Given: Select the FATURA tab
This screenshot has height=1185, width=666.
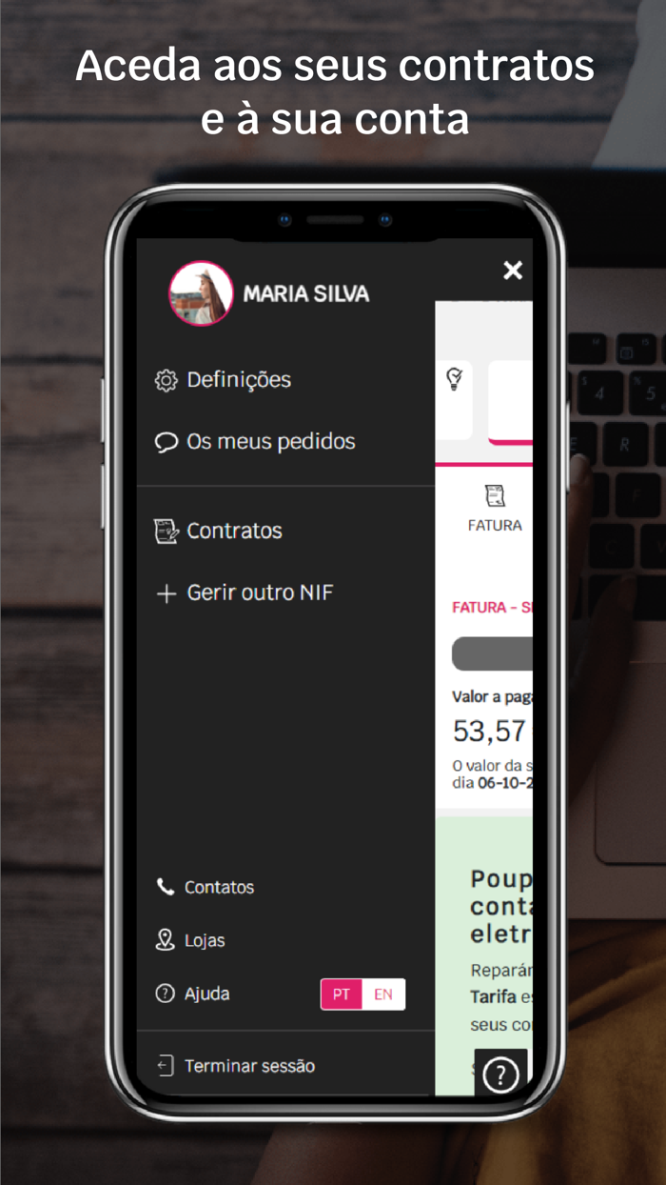Looking at the screenshot, I should click(495, 510).
